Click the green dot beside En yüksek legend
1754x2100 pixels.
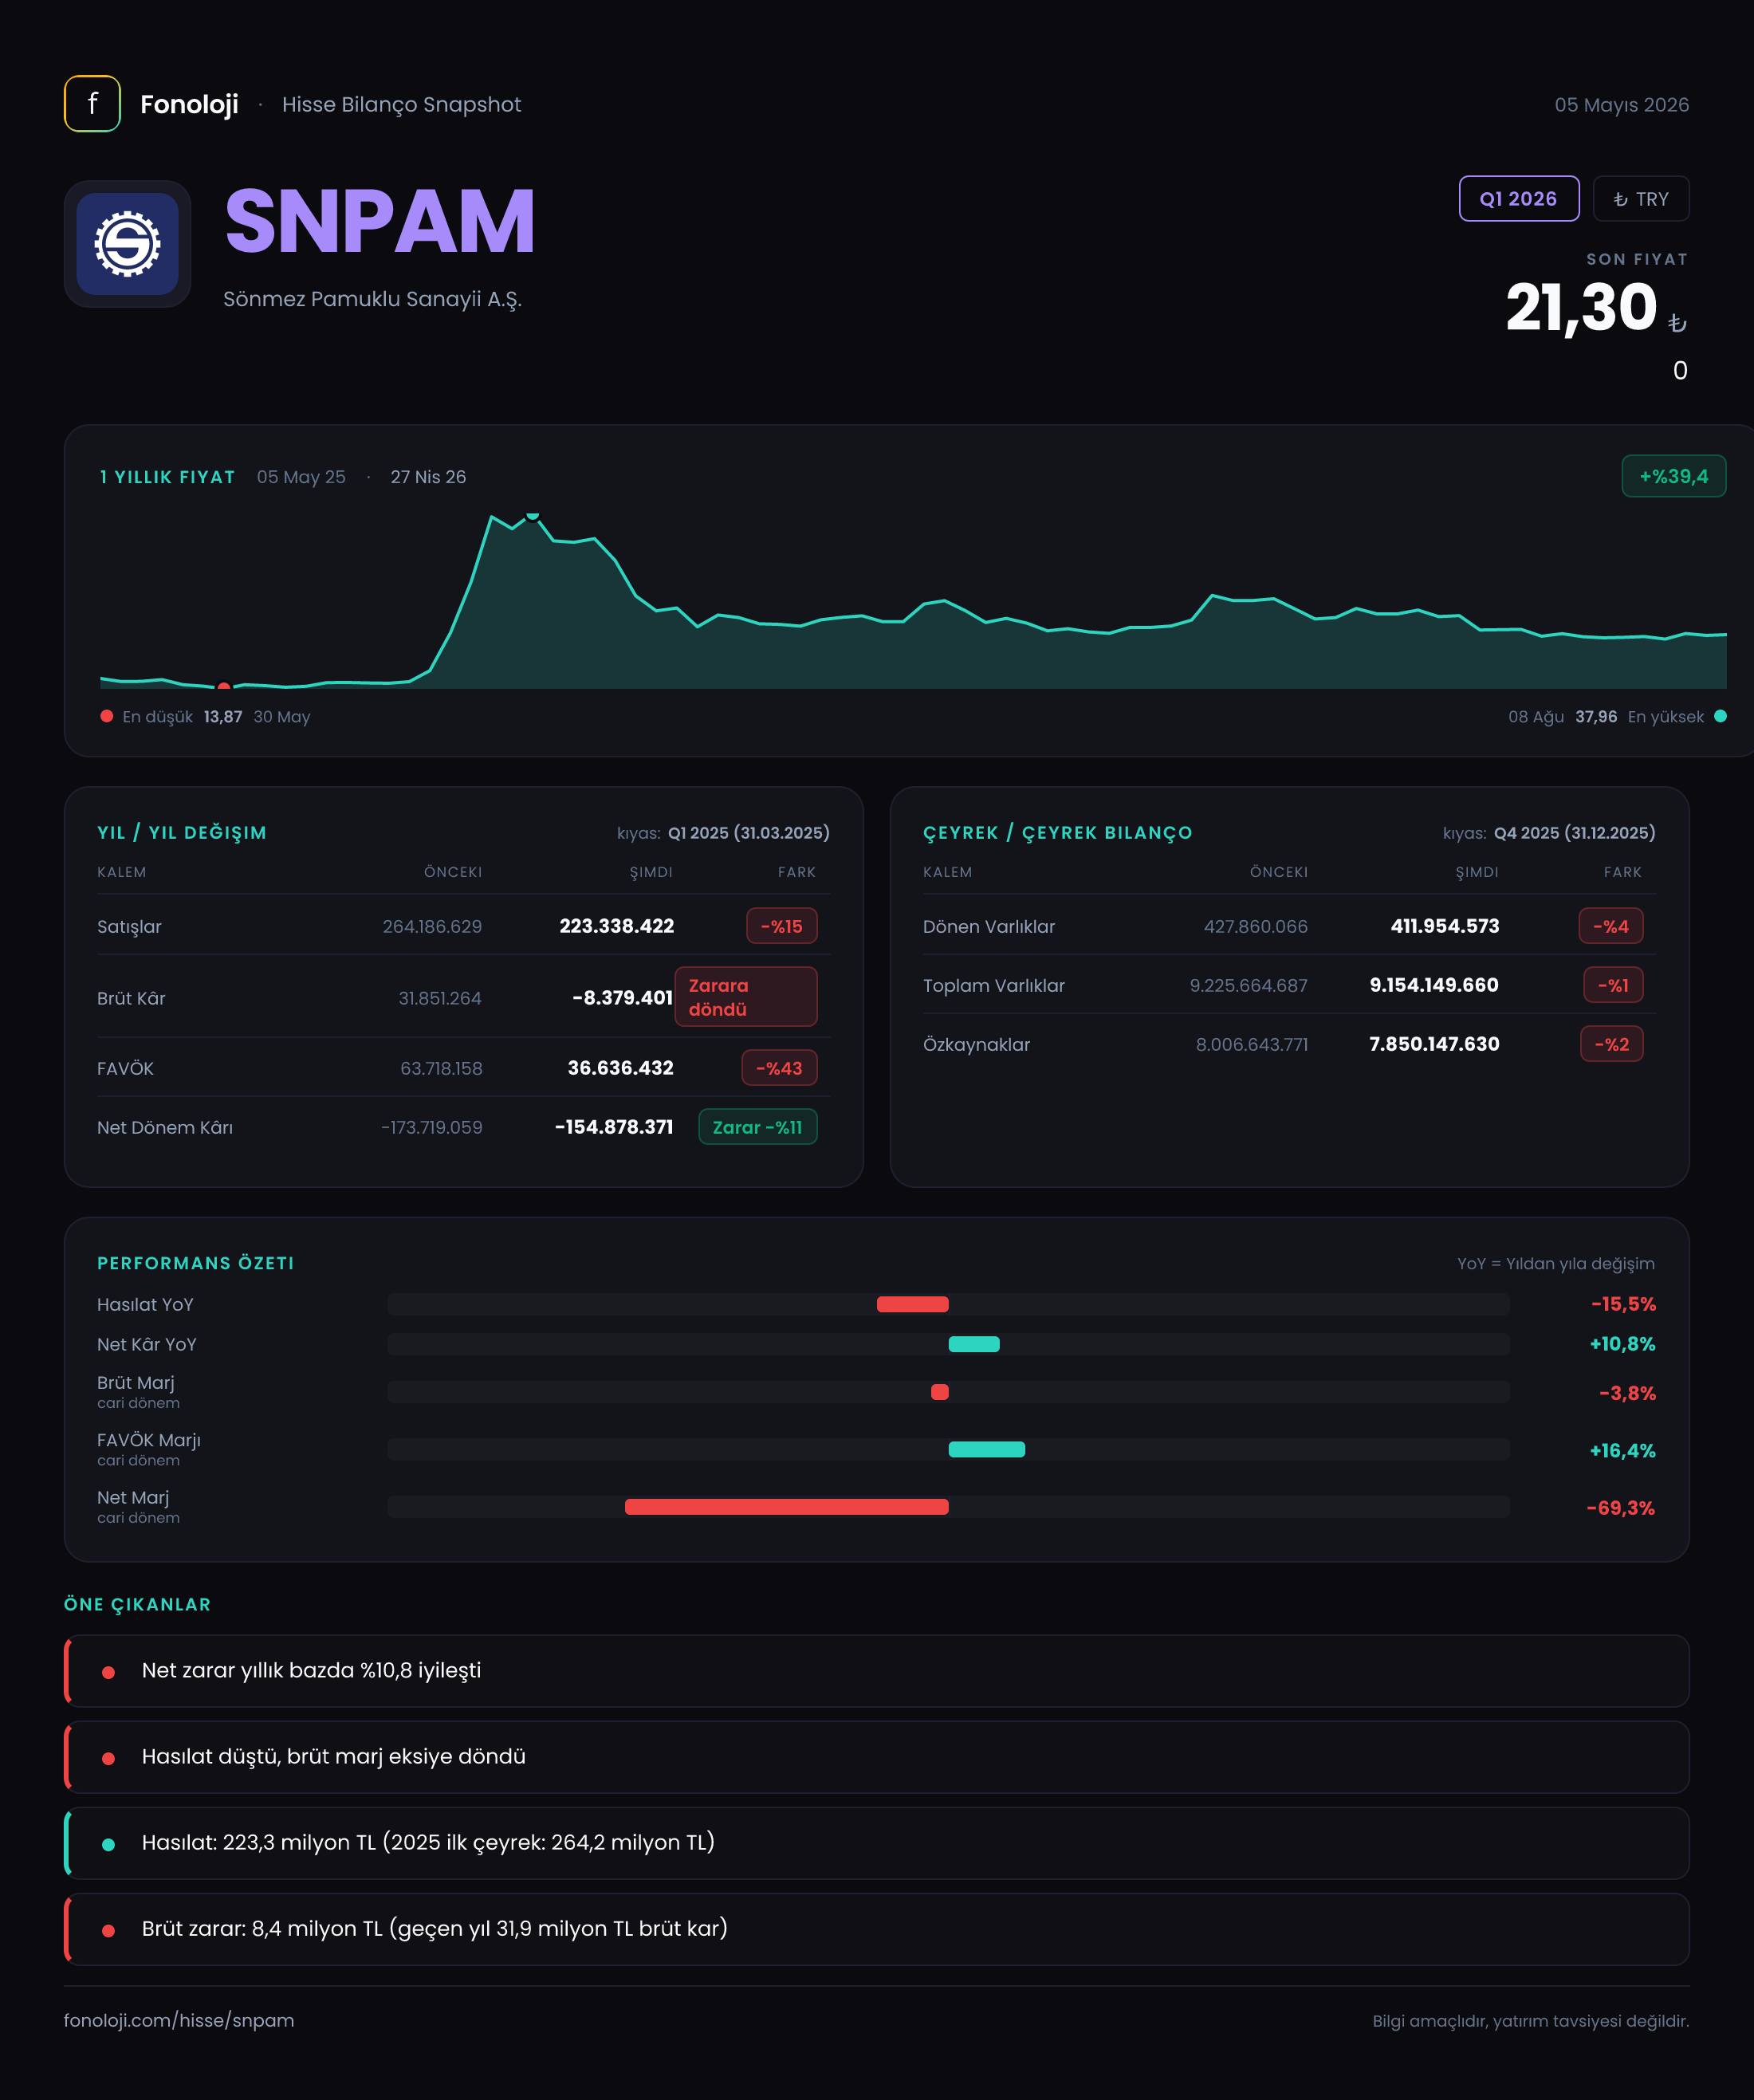(1720, 716)
